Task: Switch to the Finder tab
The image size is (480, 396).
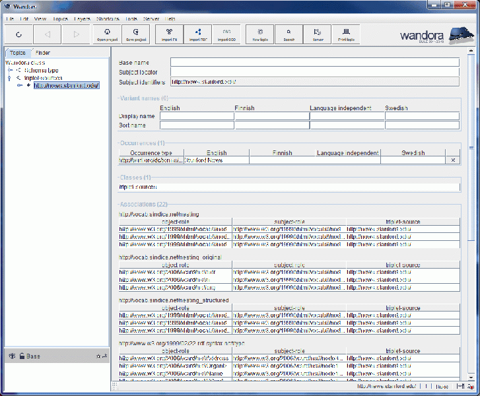Action: point(43,53)
